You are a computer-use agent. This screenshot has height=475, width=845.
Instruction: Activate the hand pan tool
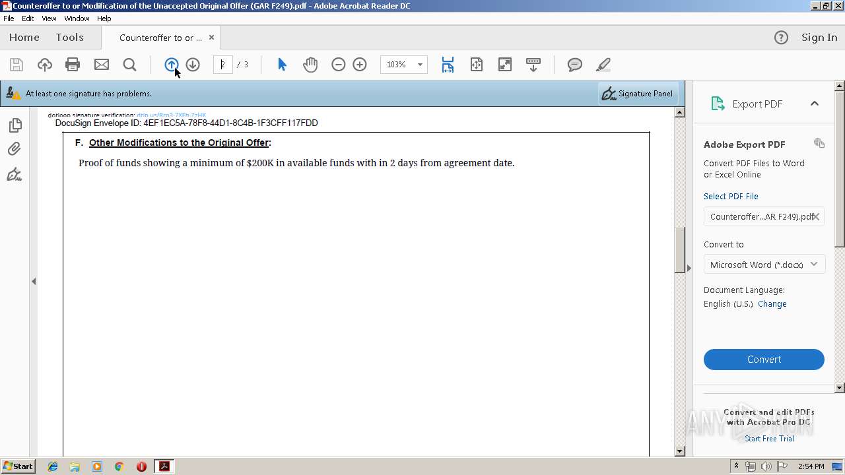[310, 65]
